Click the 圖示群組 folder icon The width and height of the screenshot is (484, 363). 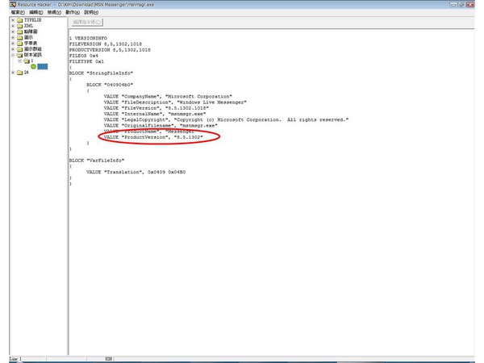[19, 49]
